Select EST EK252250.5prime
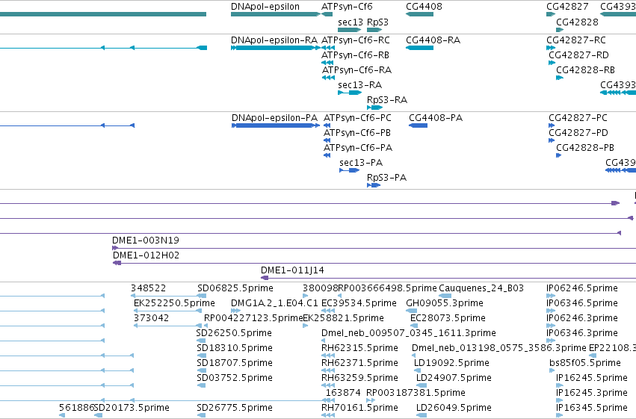The height and width of the screenshot is (419, 636). [x=167, y=311]
